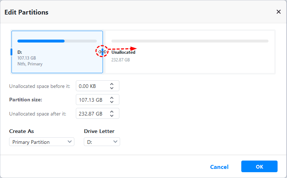Increase Partition size using the up arrow

click(x=112, y=98)
